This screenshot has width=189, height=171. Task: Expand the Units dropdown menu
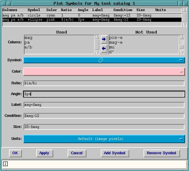click(104, 139)
